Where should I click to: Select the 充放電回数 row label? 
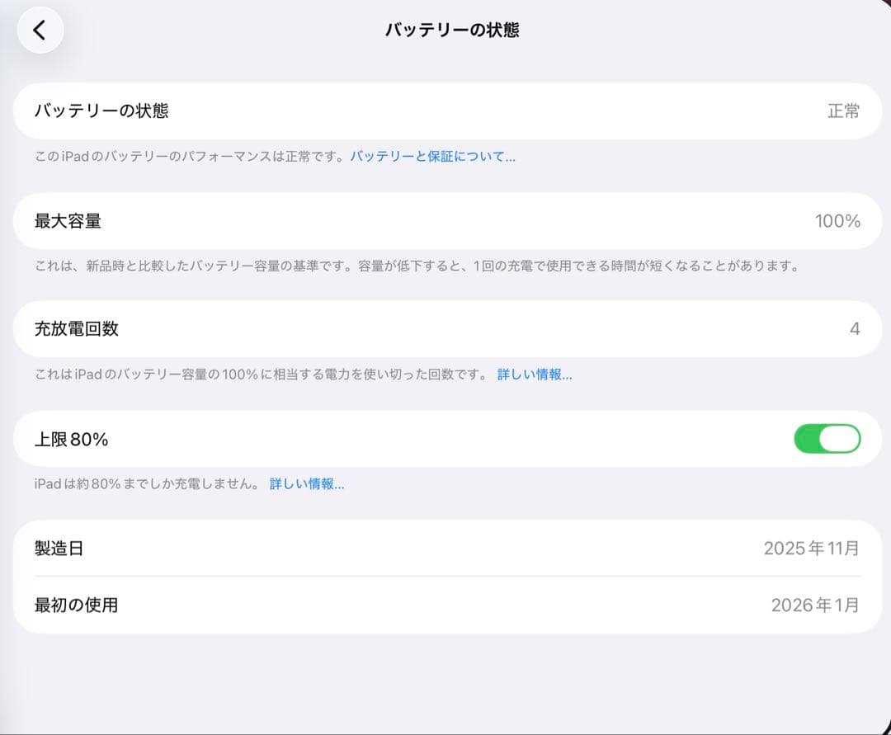(x=76, y=329)
